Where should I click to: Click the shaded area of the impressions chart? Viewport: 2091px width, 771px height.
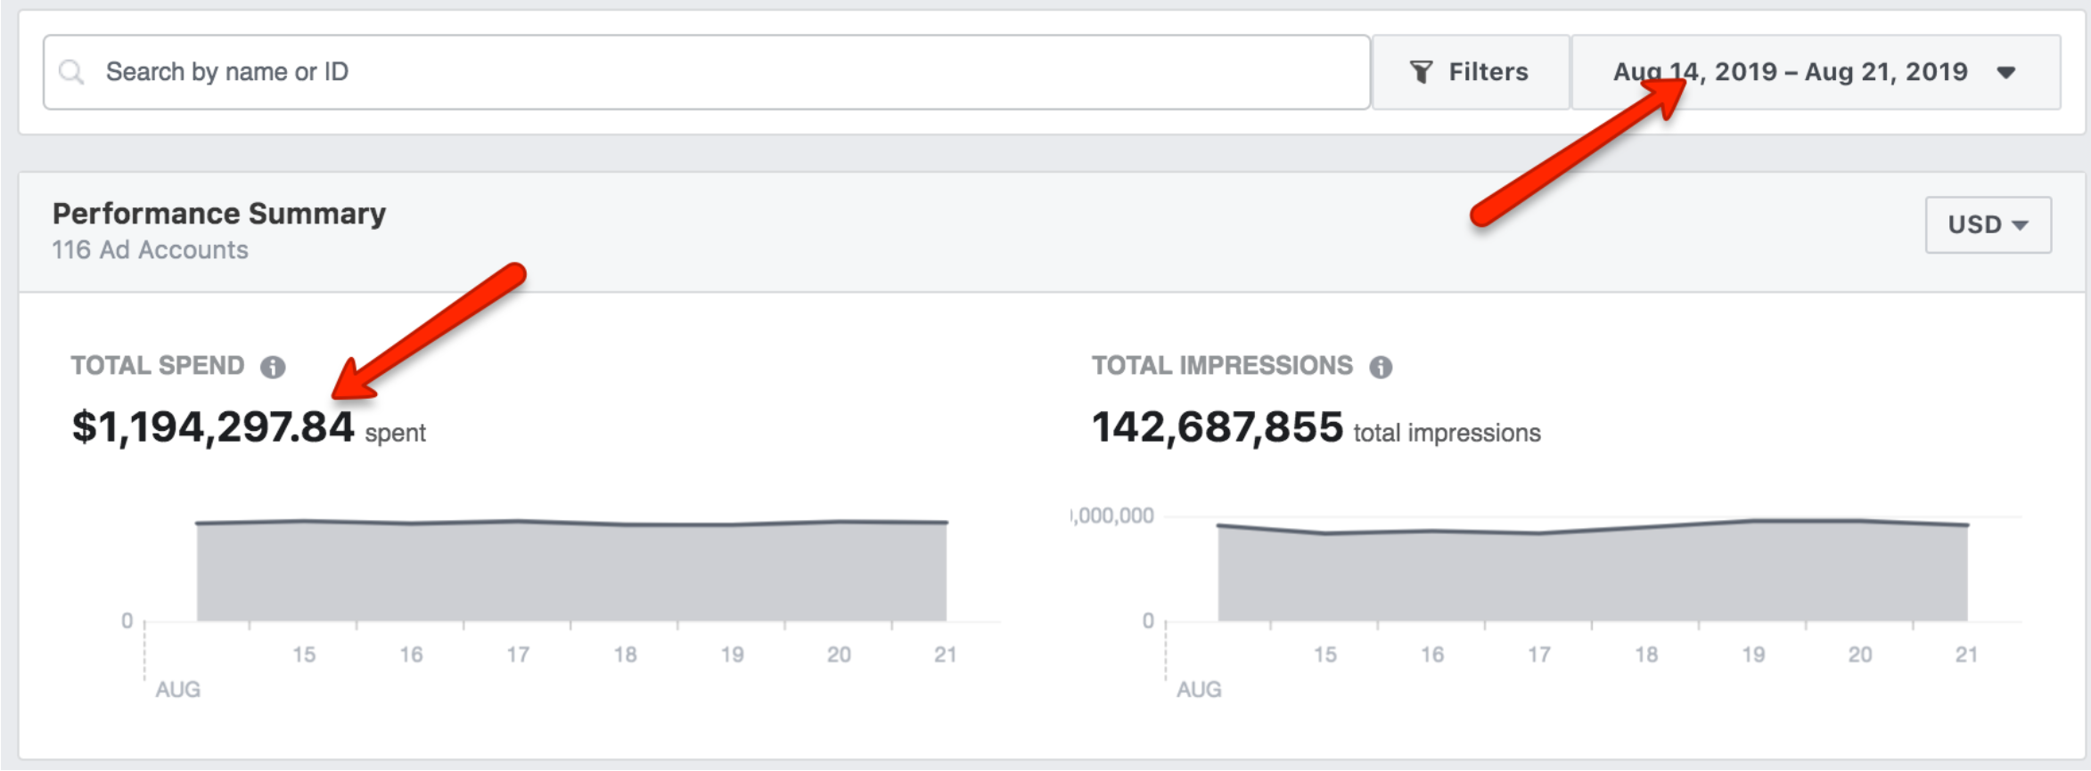tap(1592, 574)
